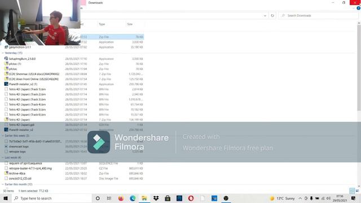Select file 'Tetris 4D (Japan) (Track 5).bin'
The width and height of the screenshot is (361, 203).
[x=27, y=109]
